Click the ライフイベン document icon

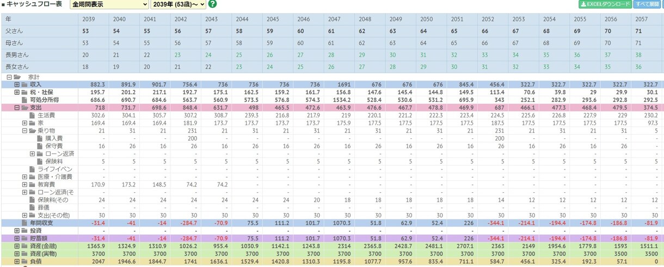tap(32, 169)
